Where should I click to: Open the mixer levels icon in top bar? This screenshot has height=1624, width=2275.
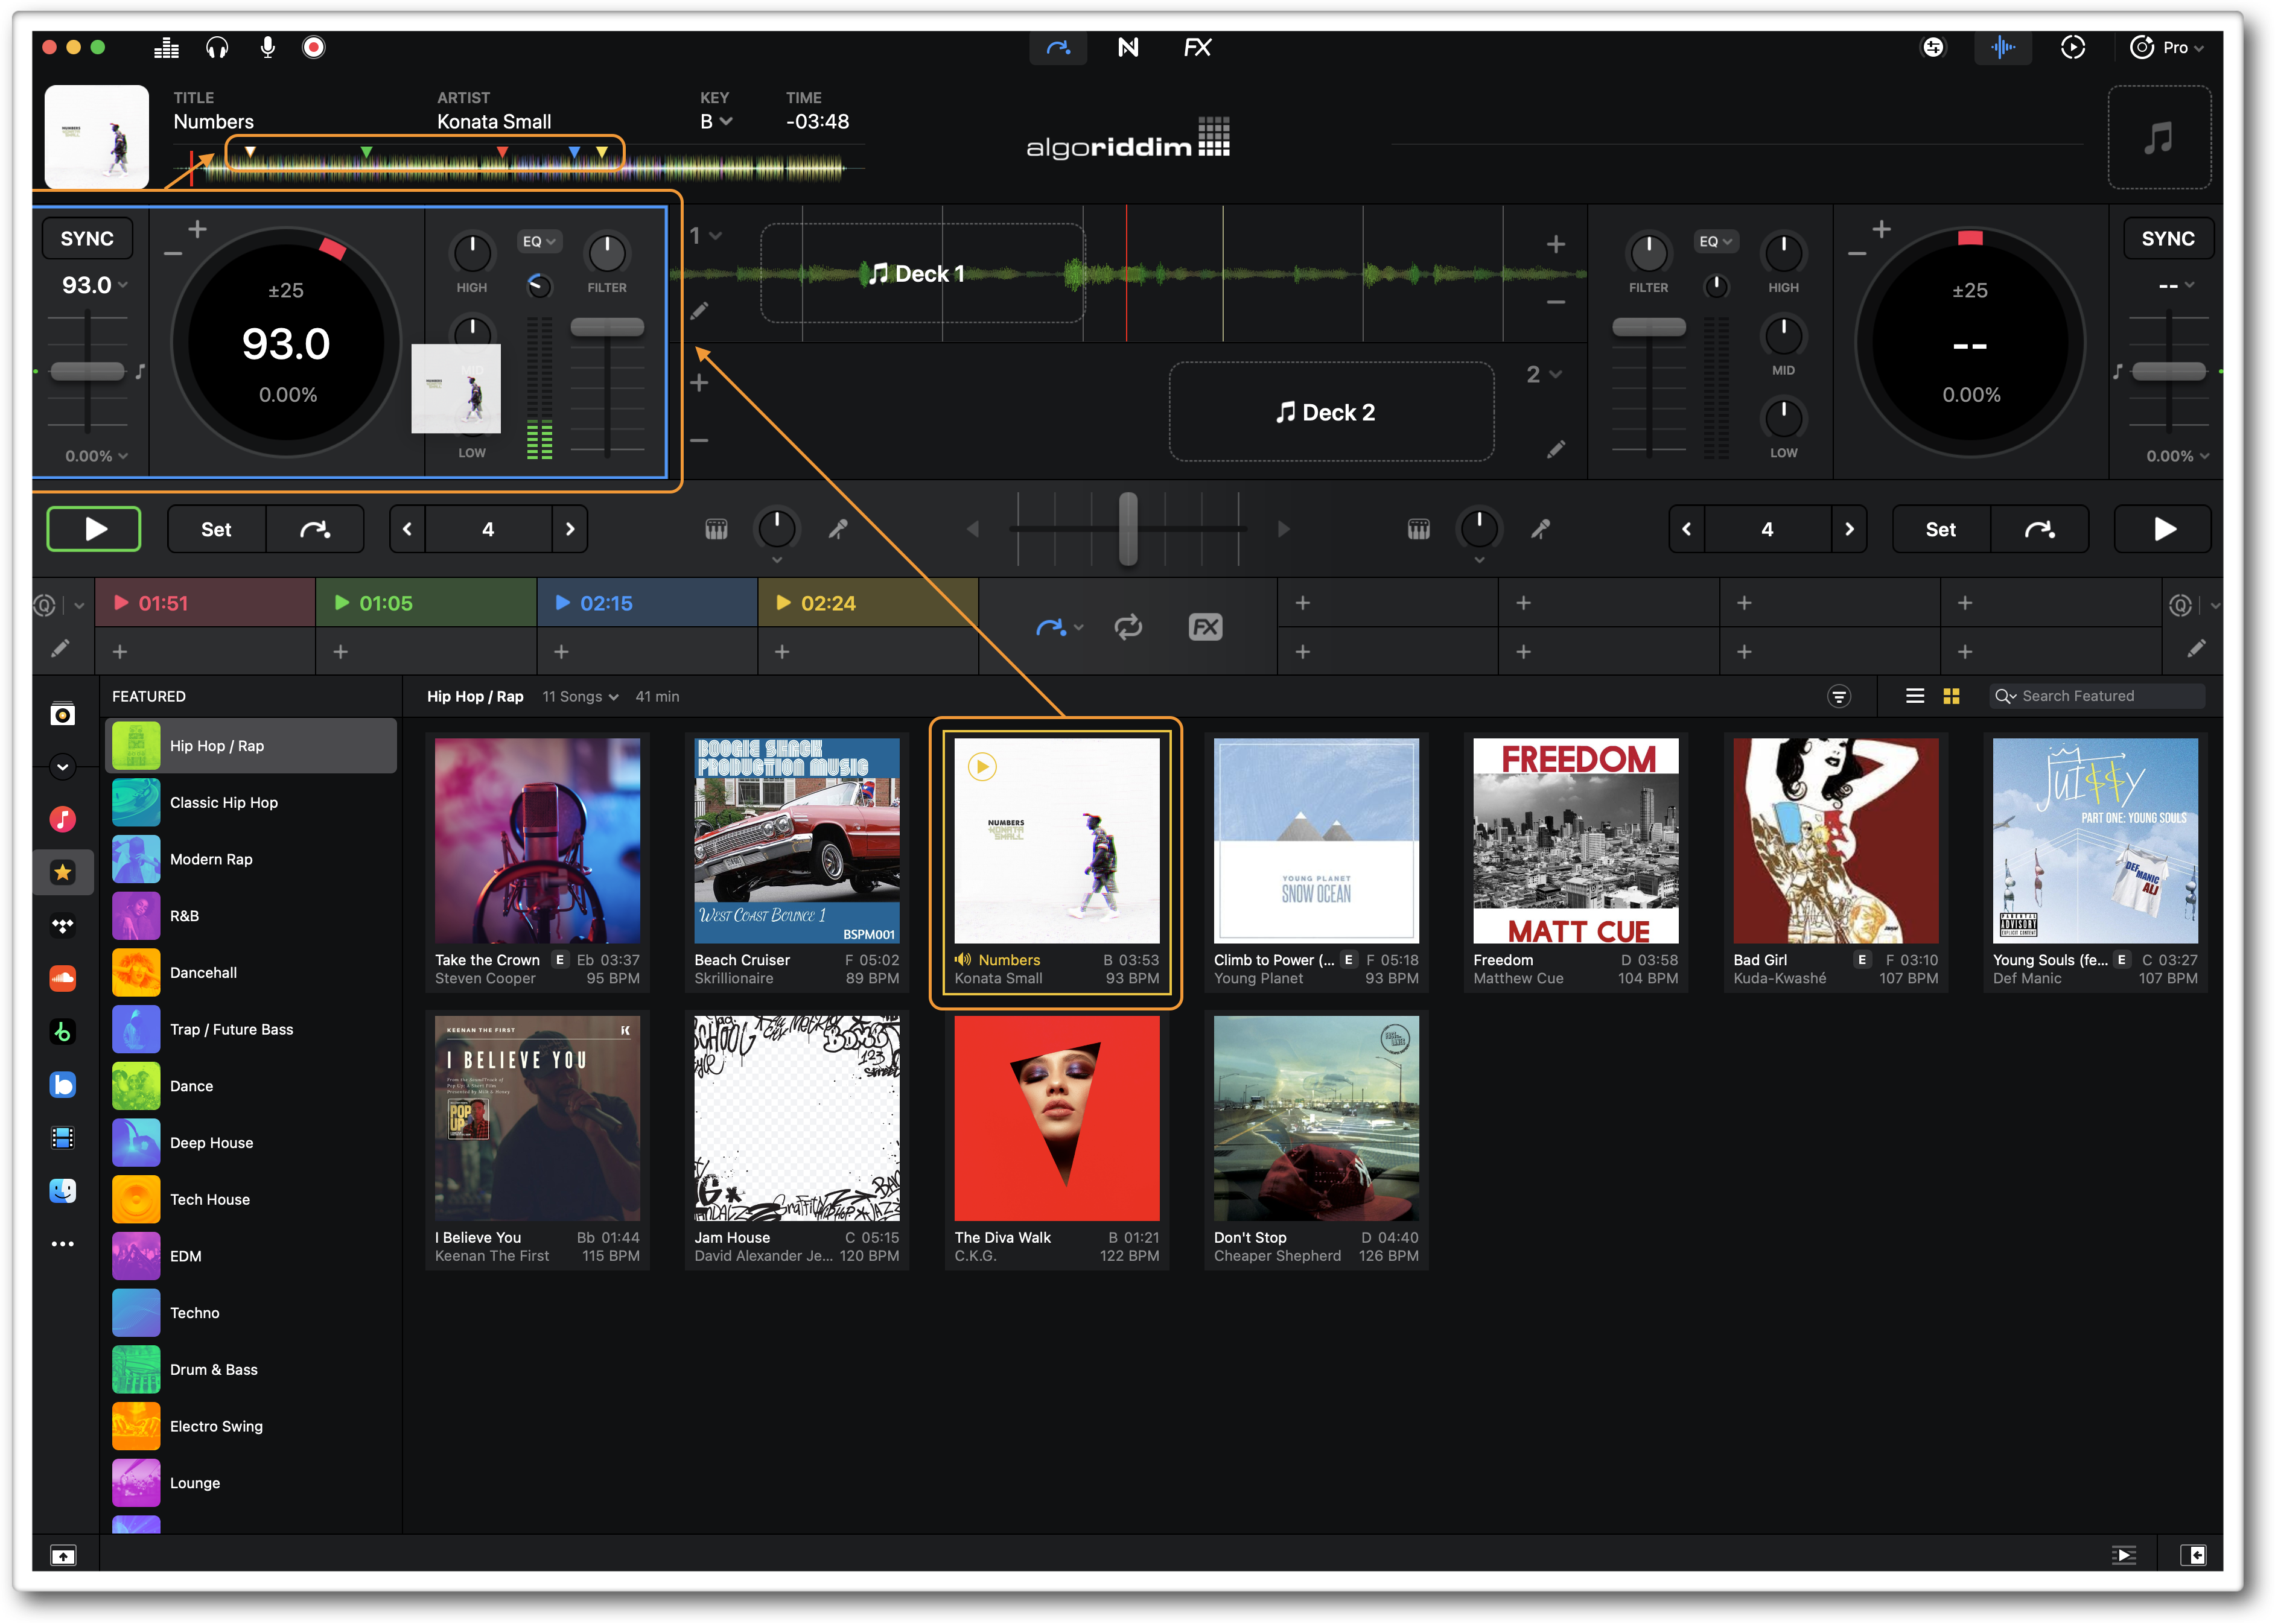point(166,47)
